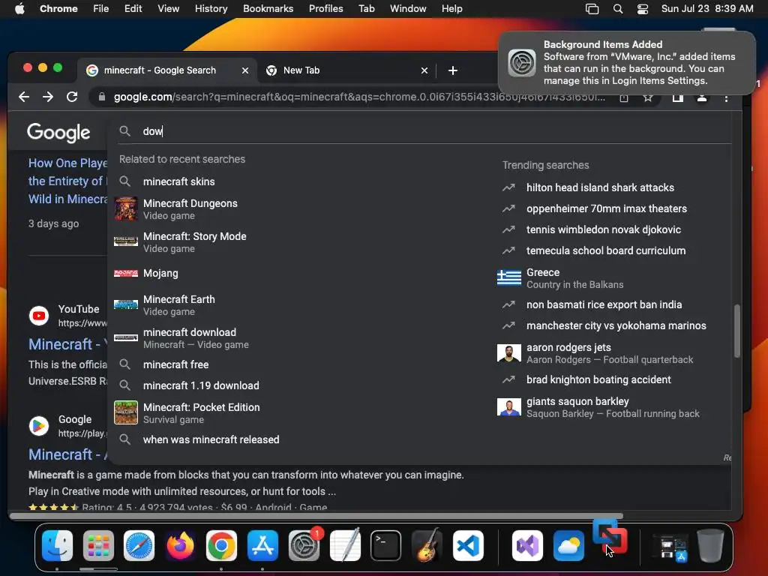Toggle the Chrome side panel icon
This screenshot has height=576, width=768.
(677, 97)
